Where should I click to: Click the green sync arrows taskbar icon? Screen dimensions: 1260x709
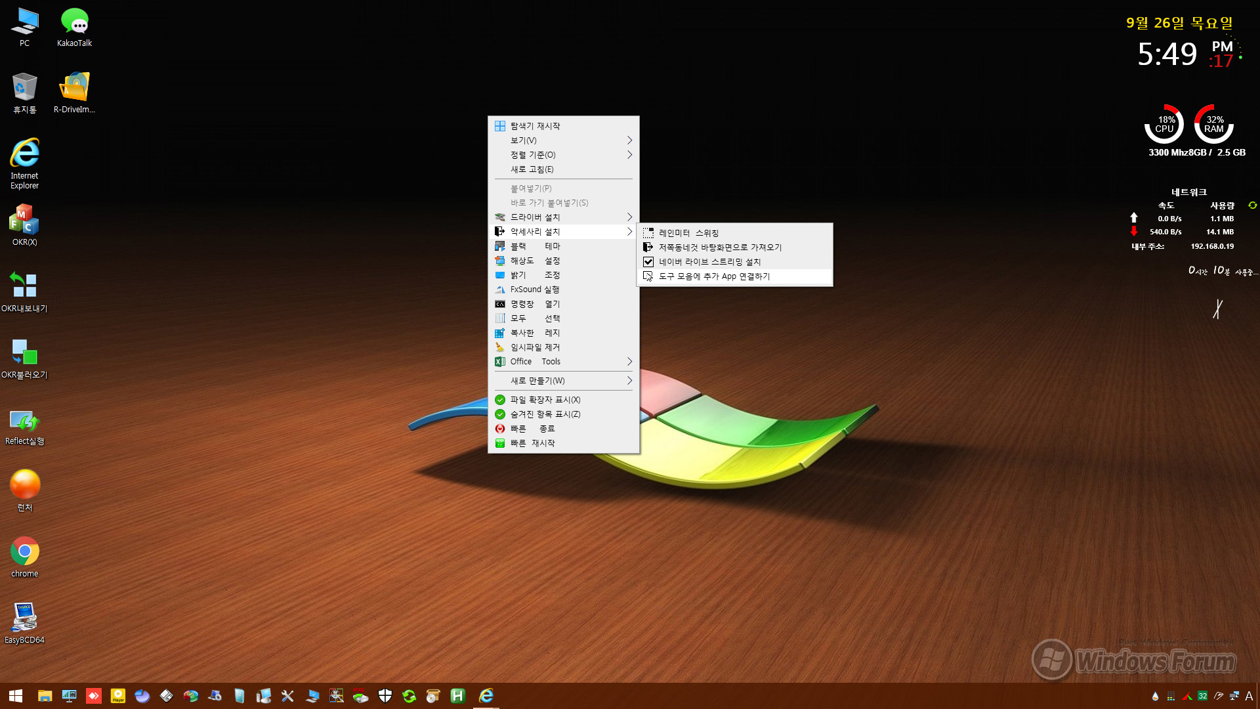click(x=409, y=696)
